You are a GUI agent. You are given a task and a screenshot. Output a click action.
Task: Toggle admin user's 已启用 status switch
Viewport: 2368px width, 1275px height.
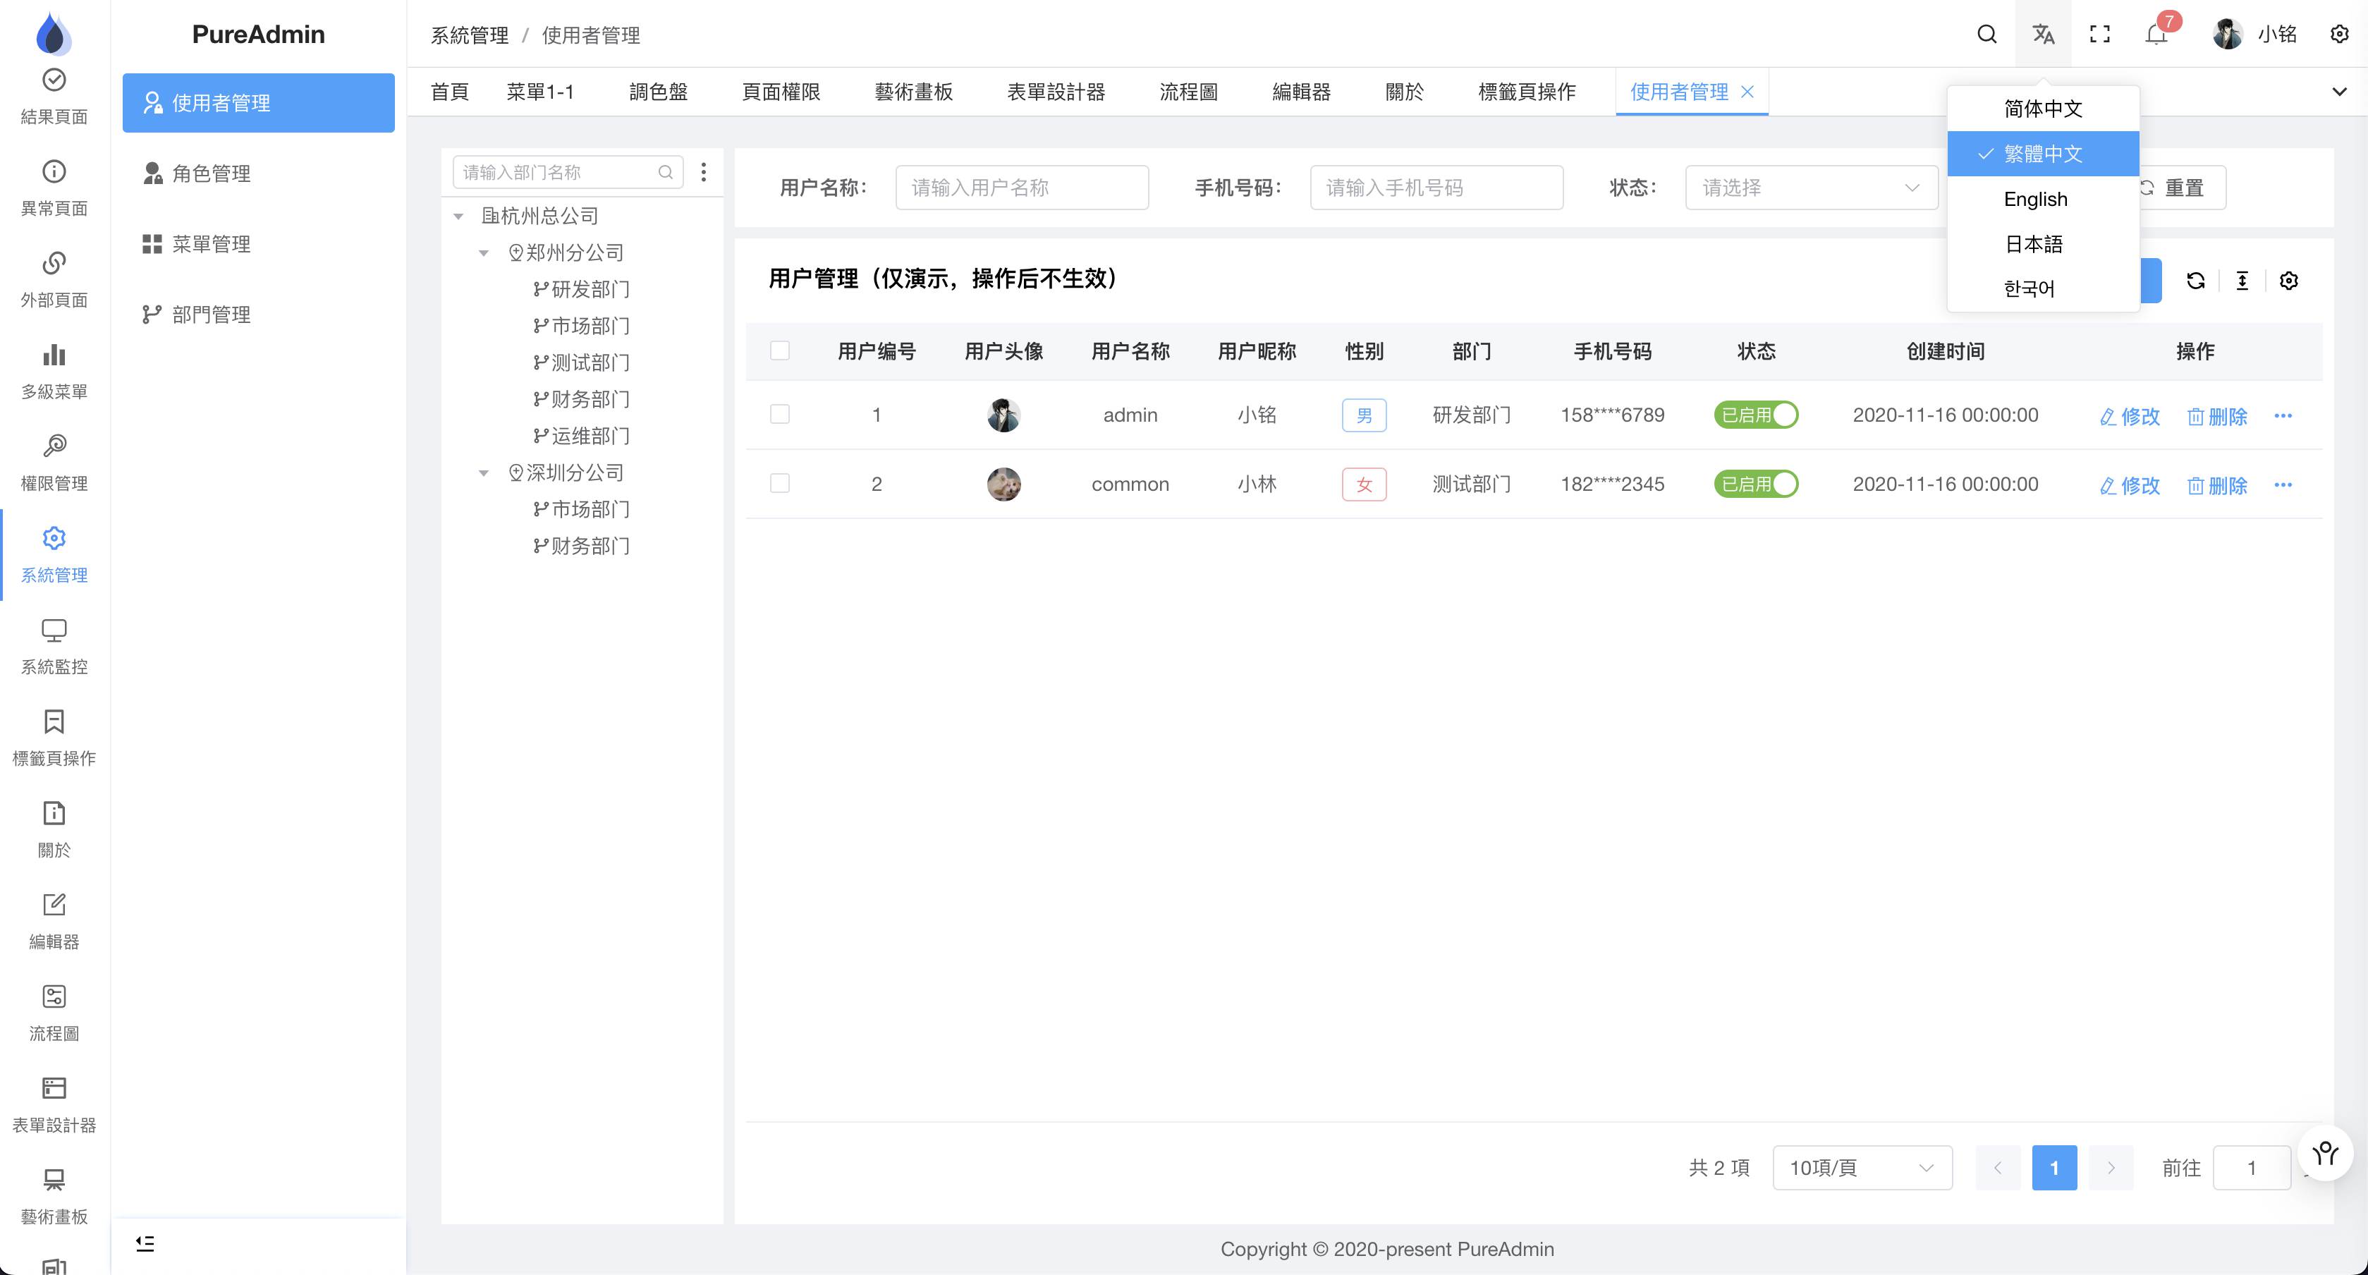1756,415
